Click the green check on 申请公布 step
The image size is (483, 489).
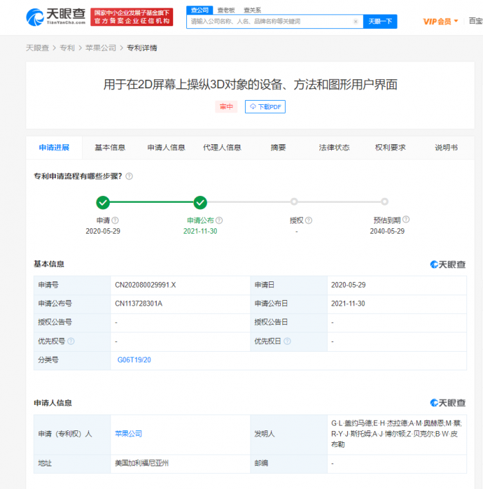coord(200,202)
